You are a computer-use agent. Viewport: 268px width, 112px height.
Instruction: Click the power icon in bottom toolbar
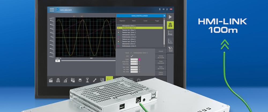[x=139, y=80]
